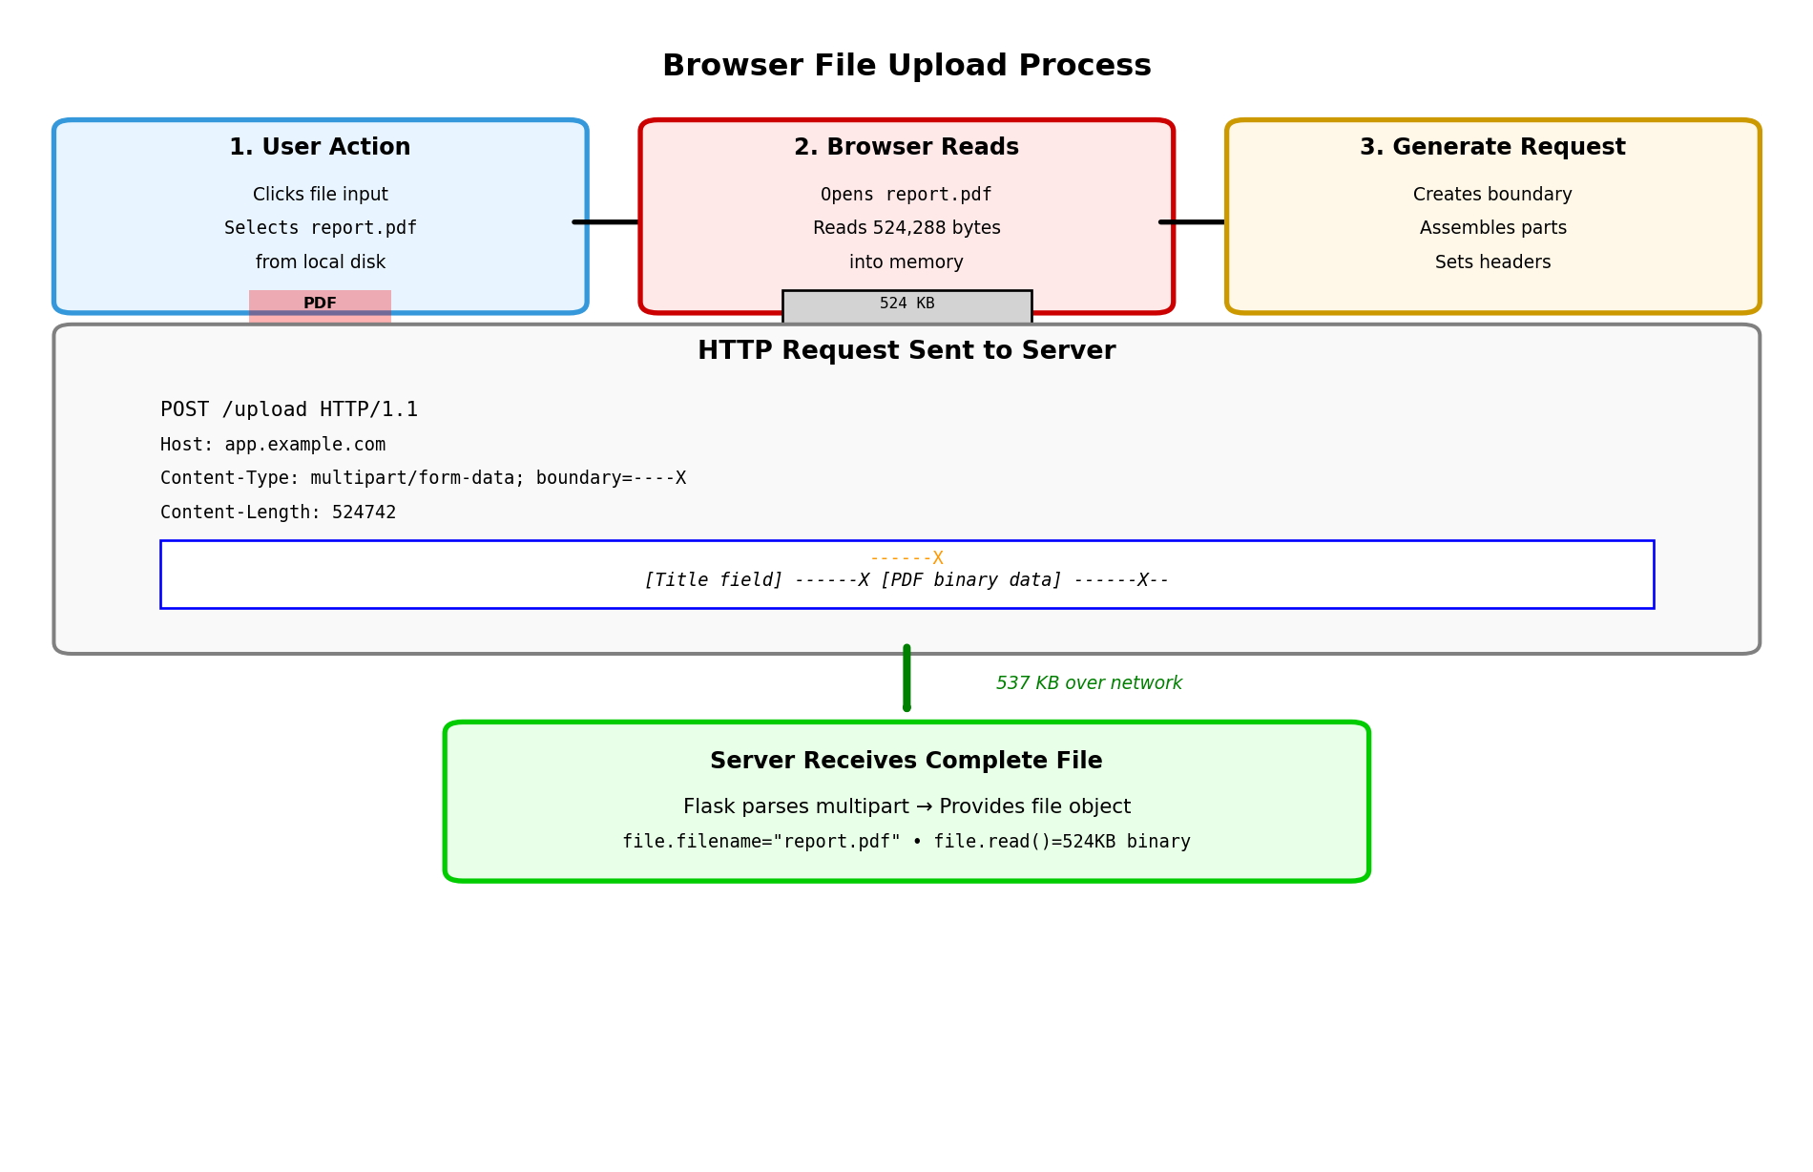Click the "Reads 524,288 bytes" text

906,228
